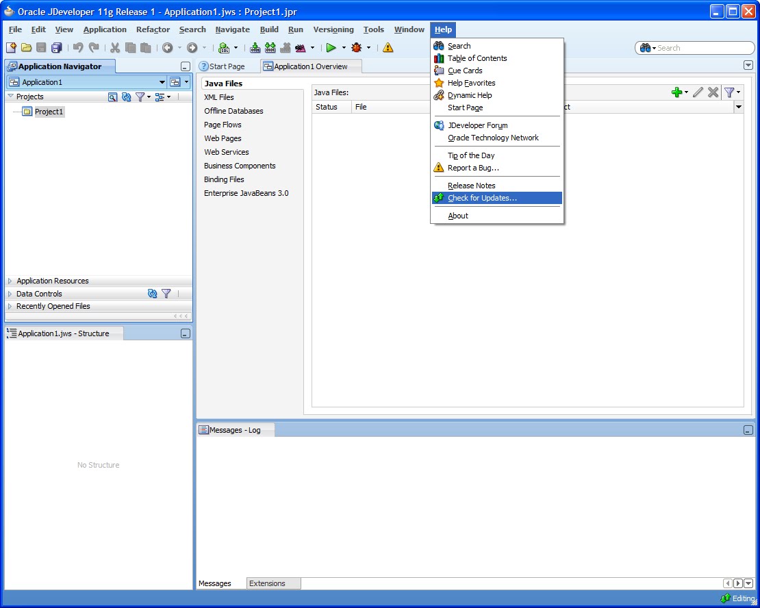This screenshot has width=760, height=608.
Task: Click the green plus add icon in Java Files
Action: [677, 92]
